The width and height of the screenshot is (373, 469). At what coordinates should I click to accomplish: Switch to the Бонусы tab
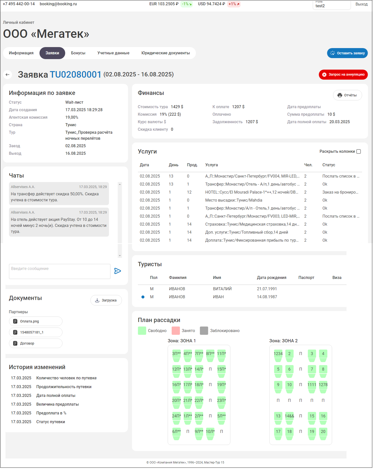[78, 53]
